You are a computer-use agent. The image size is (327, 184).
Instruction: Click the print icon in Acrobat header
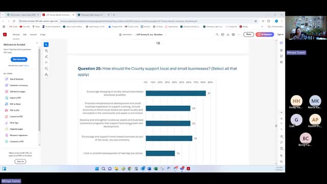tap(233, 34)
